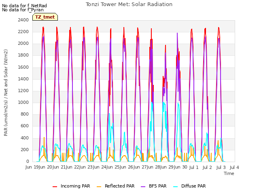Click the Jun 29 BF5 PAR spike peak
The height and width of the screenshot is (194, 259).
177,33
